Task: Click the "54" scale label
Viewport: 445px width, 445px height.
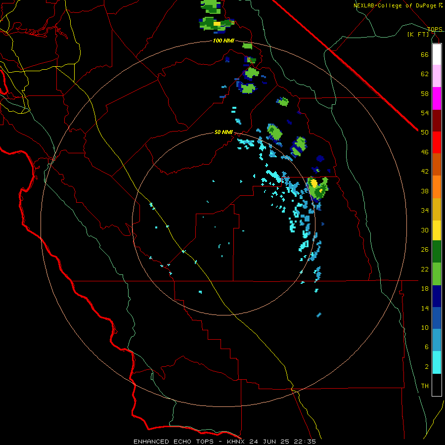Action: point(425,113)
